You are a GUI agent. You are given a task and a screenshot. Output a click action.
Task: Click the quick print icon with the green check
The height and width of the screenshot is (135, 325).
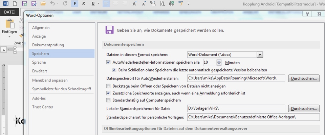[x=172, y=3]
